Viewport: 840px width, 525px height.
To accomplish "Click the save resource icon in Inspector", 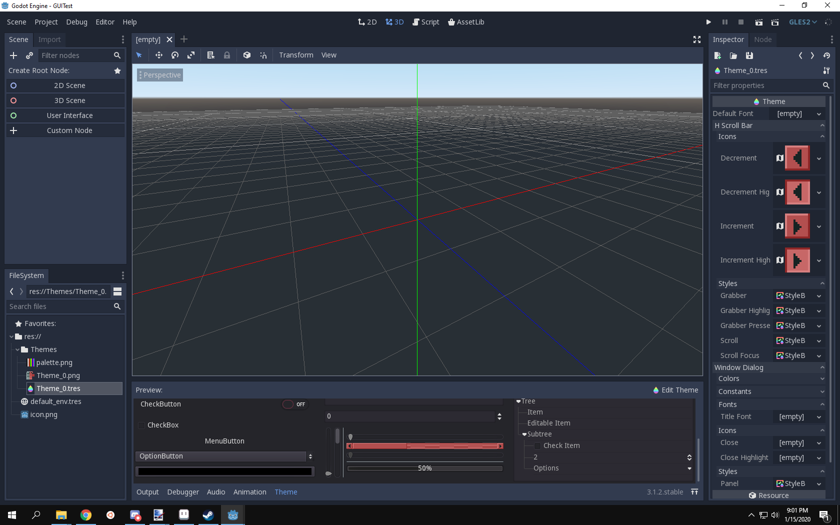I will (749, 56).
